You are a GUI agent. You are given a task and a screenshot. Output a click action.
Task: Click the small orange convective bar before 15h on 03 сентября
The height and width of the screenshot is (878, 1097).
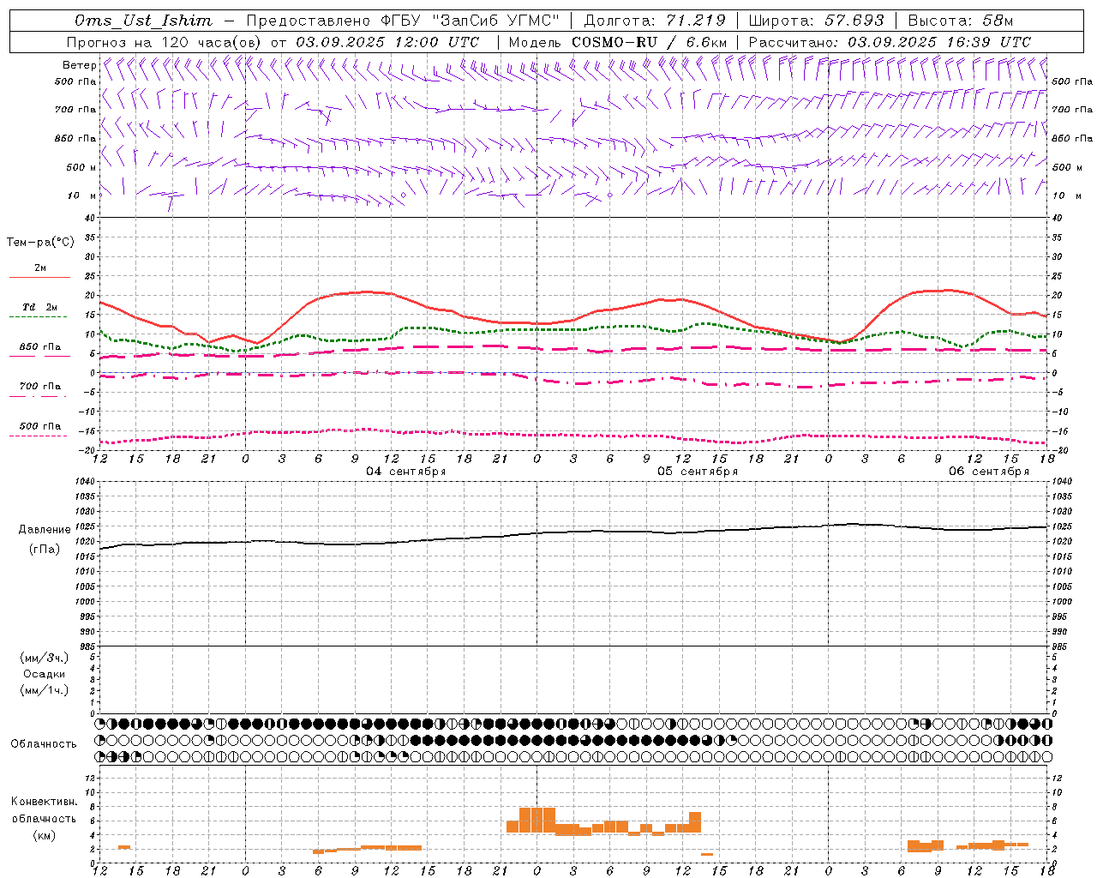coord(124,847)
